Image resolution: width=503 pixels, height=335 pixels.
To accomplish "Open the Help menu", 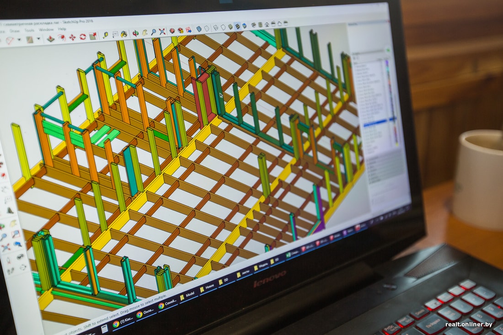I will [62, 29].
